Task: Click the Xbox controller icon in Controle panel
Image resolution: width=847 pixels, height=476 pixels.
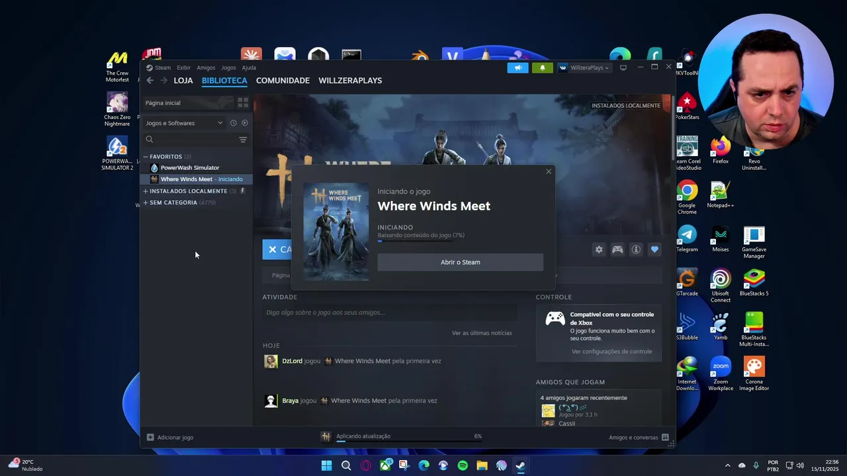Action: [555, 319]
